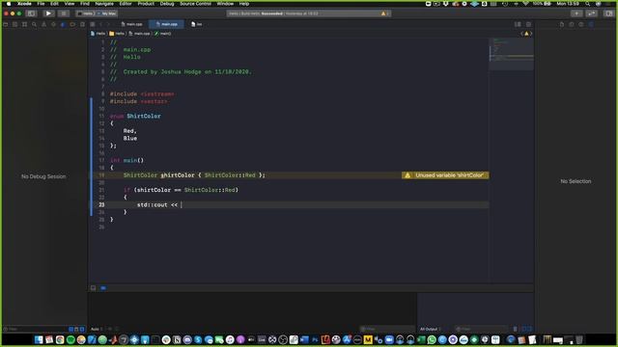
Task: Go back with the editor history arrow
Action: (100, 24)
